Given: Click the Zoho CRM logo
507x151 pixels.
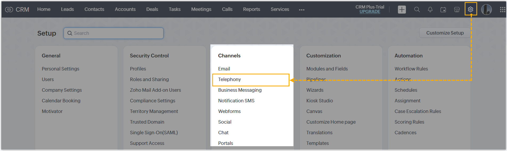Looking at the screenshot, I should [17, 10].
